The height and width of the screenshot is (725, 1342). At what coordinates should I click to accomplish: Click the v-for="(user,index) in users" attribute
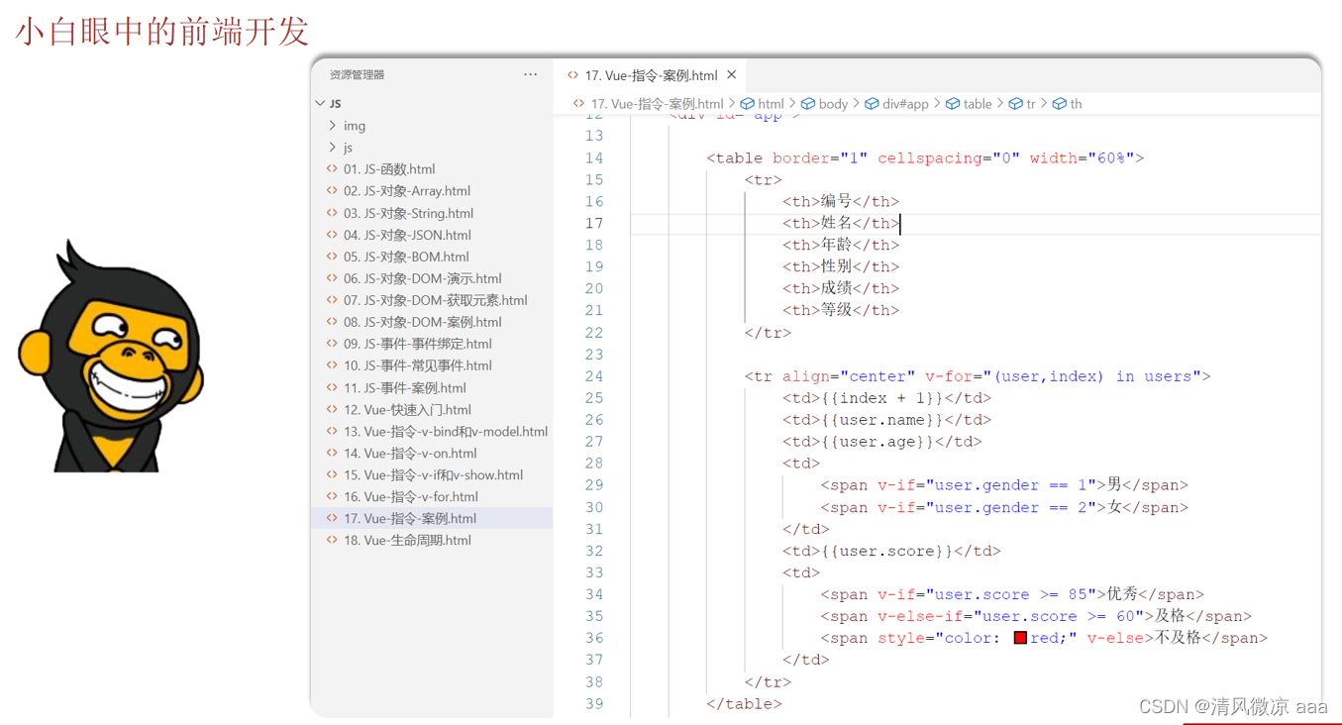pyautogui.click(x=1063, y=376)
